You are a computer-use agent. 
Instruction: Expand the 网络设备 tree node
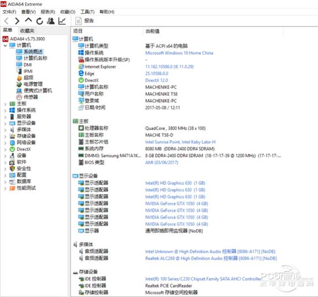point(5,143)
